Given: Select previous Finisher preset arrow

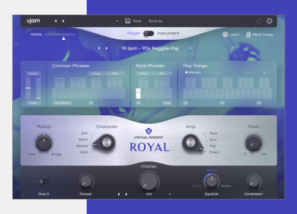Looking at the screenshot, I should (x=119, y=194).
